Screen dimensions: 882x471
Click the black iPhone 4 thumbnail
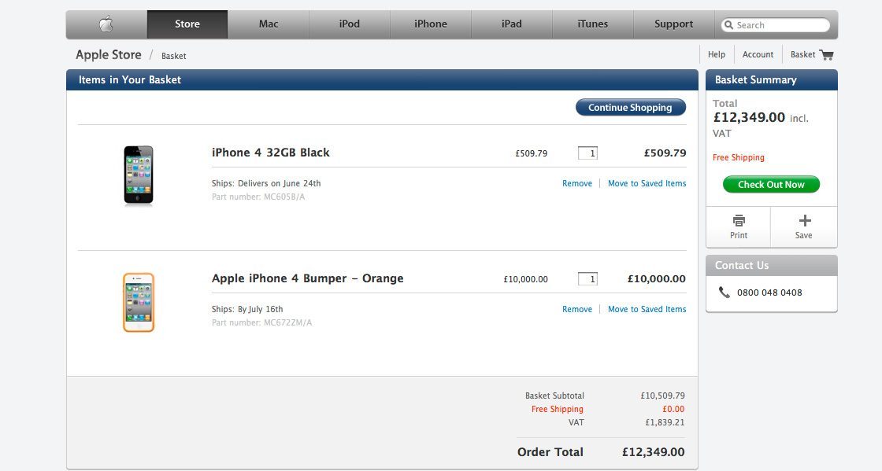pyautogui.click(x=139, y=175)
